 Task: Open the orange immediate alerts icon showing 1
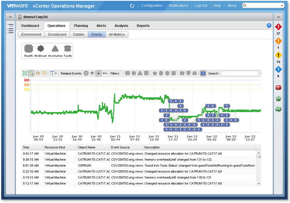click(x=278, y=41)
